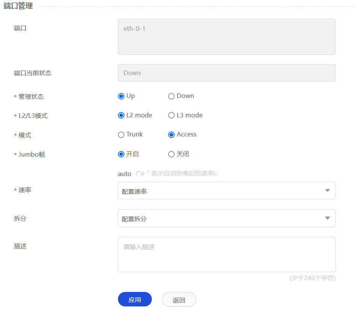Click the 拆分 label
Image resolution: width=355 pixels, height=311 pixels.
[x=20, y=218]
